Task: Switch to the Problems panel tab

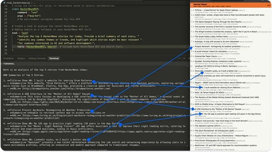Action: [x=8, y=58]
